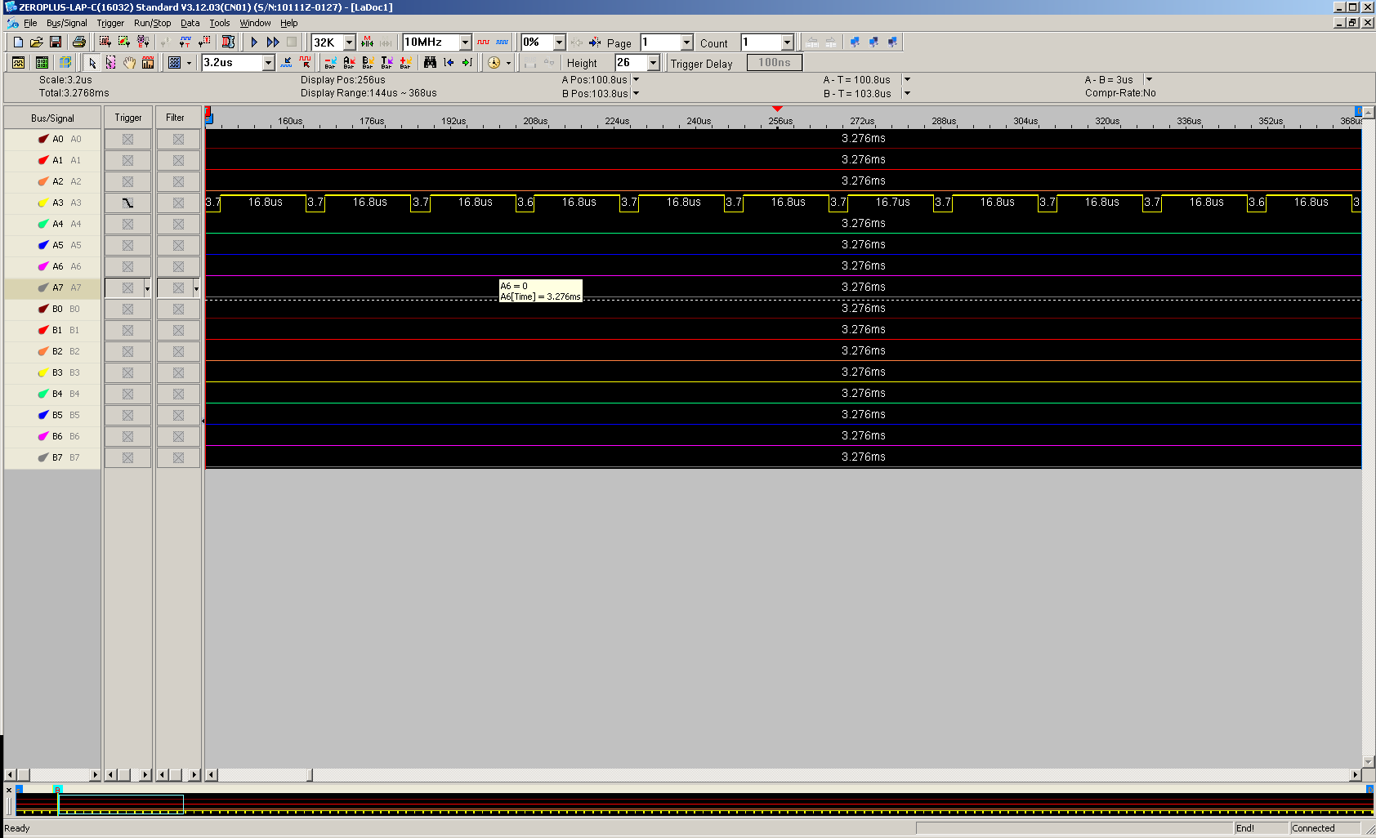Screen dimensions: 1376x838
Task: Expand the 32K memory depth dropdown
Action: coord(349,42)
